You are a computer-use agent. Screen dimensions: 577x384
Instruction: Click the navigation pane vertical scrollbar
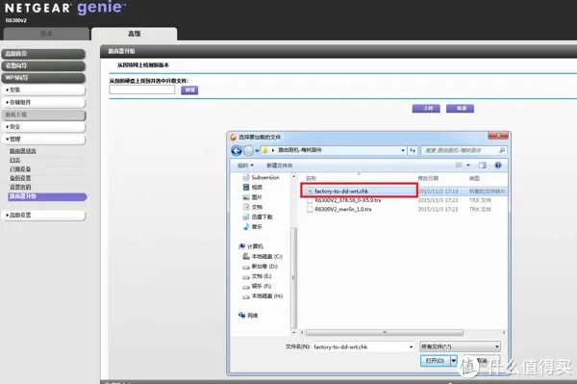(293, 278)
